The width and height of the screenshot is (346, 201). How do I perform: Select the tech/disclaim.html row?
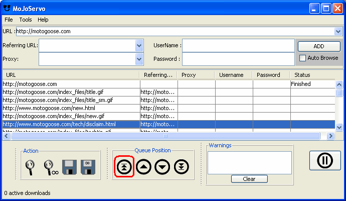coord(169,124)
